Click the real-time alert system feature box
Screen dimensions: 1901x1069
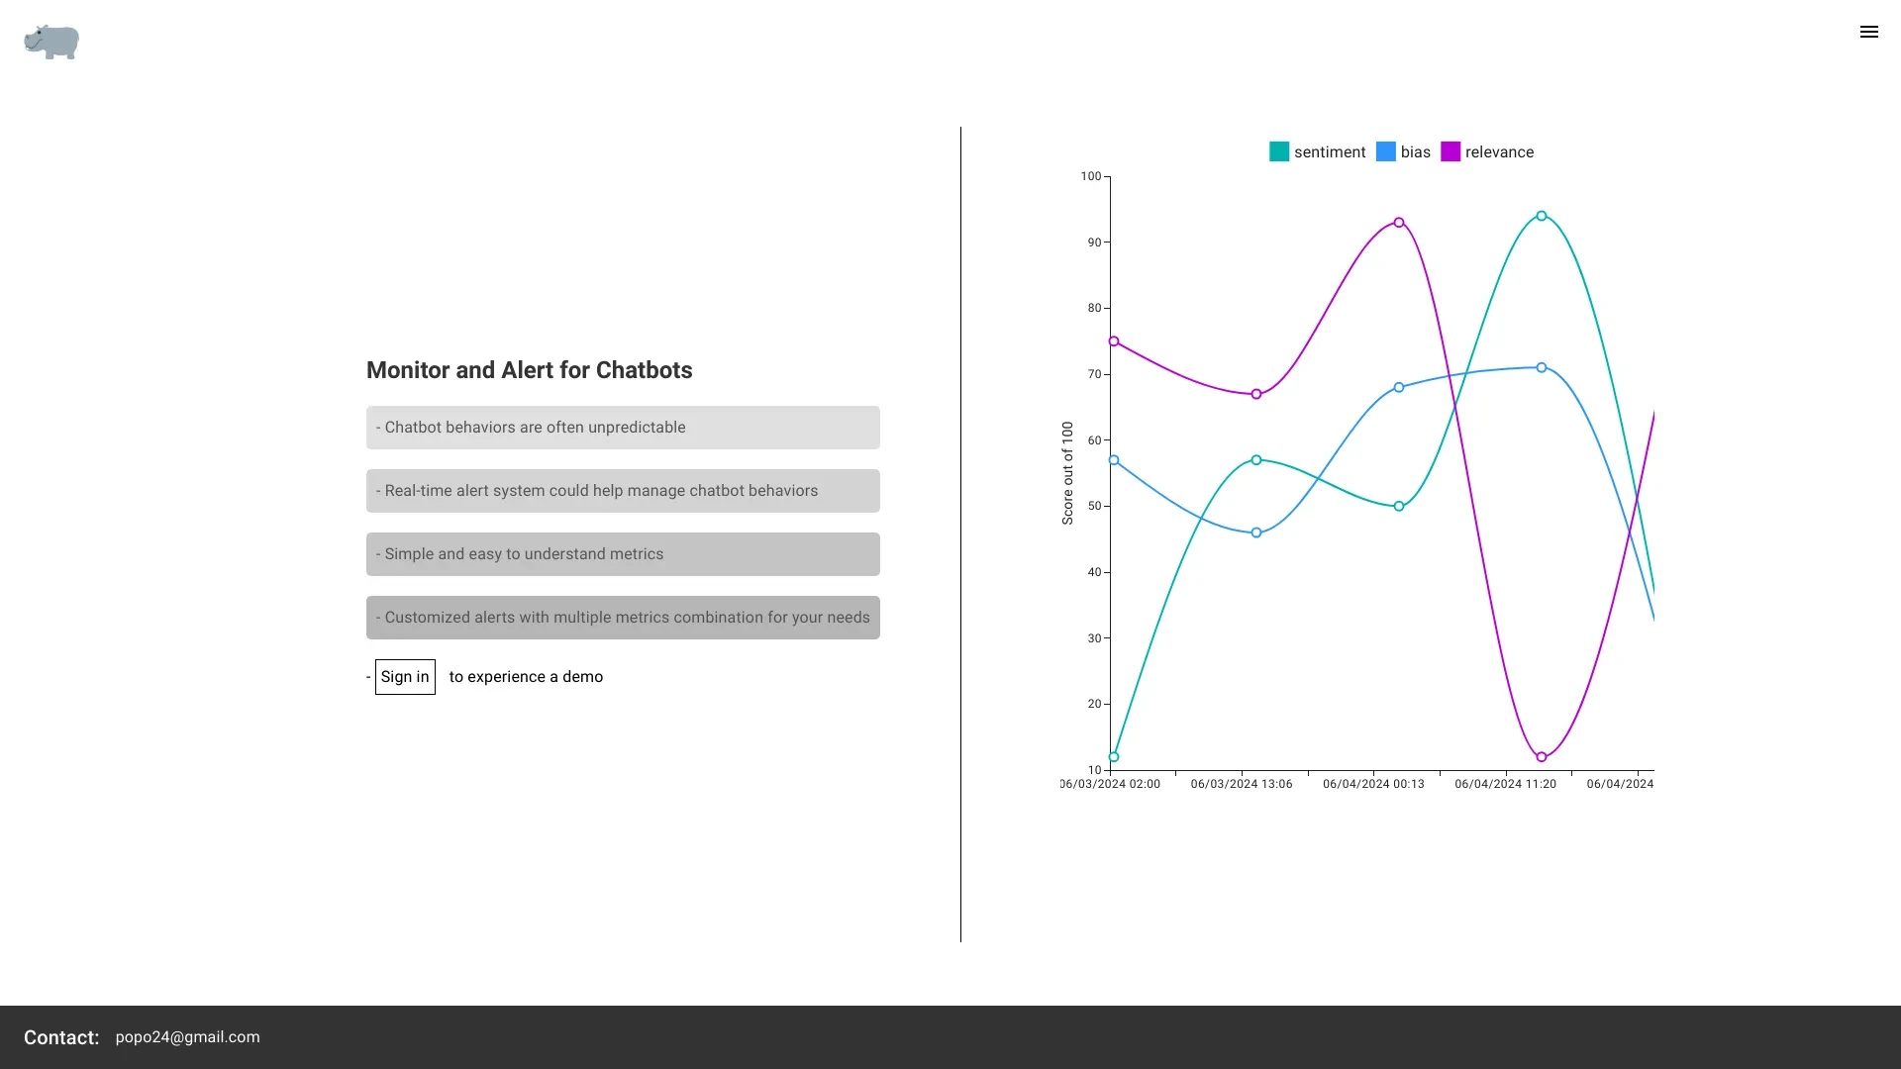pyautogui.click(x=623, y=491)
